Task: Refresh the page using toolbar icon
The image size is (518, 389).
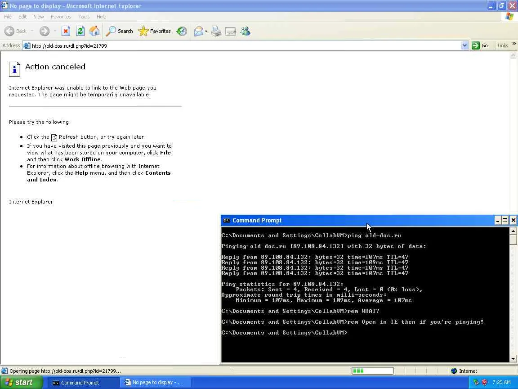Action: tap(80, 31)
